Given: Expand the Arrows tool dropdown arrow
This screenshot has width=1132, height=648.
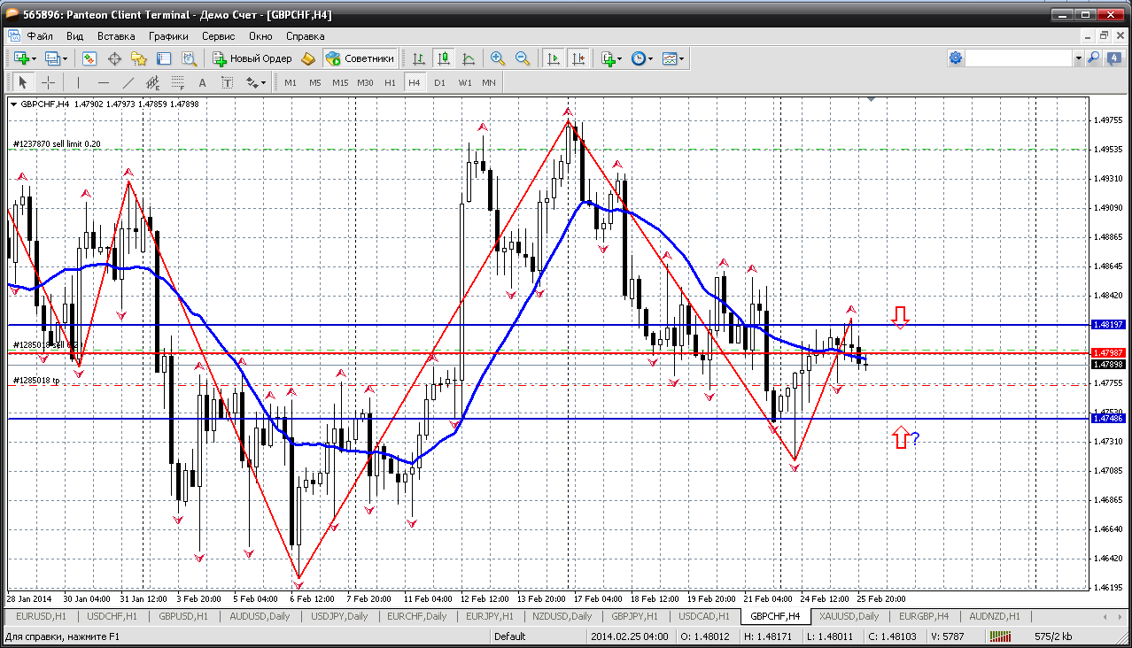Looking at the screenshot, I should tap(263, 82).
